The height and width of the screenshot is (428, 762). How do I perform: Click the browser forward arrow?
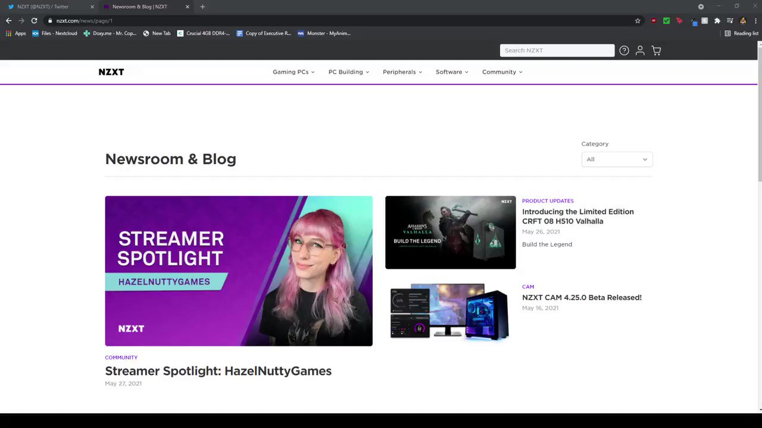coord(21,21)
